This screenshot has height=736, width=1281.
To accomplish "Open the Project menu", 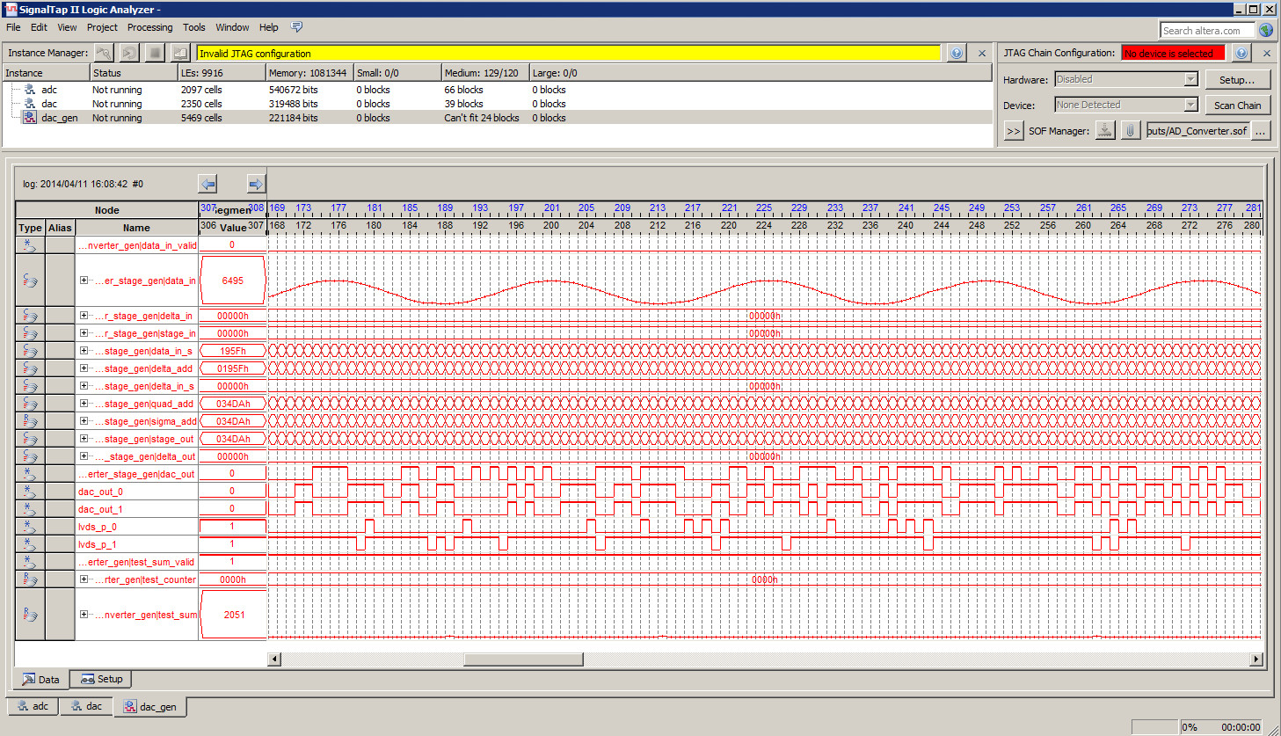I will pyautogui.click(x=102, y=27).
